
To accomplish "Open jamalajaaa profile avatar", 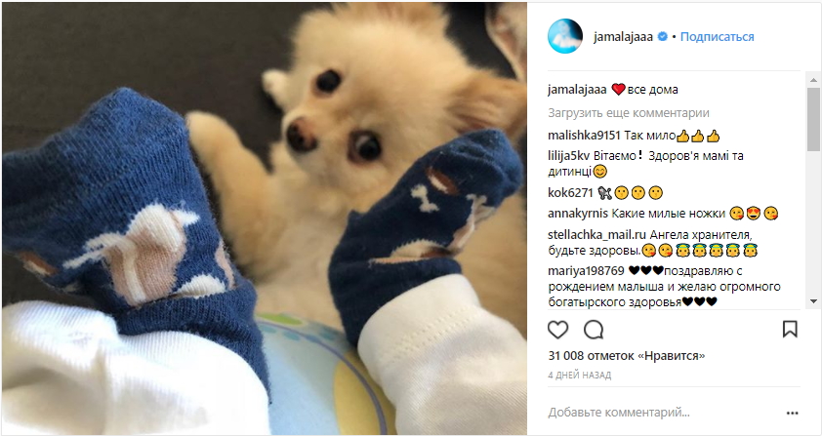I will (x=565, y=36).
